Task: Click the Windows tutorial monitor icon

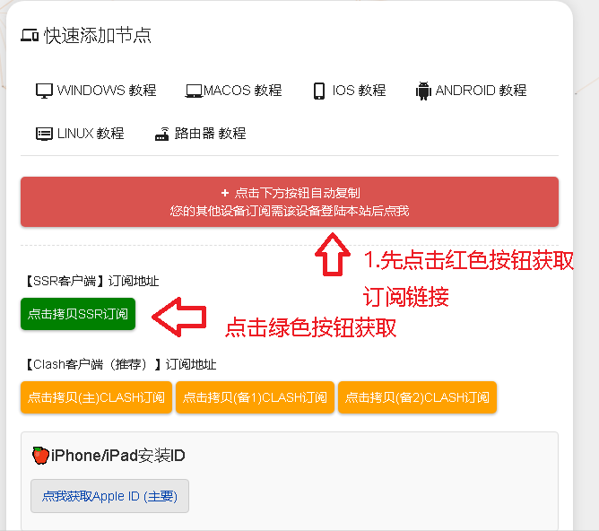Action: [x=44, y=91]
